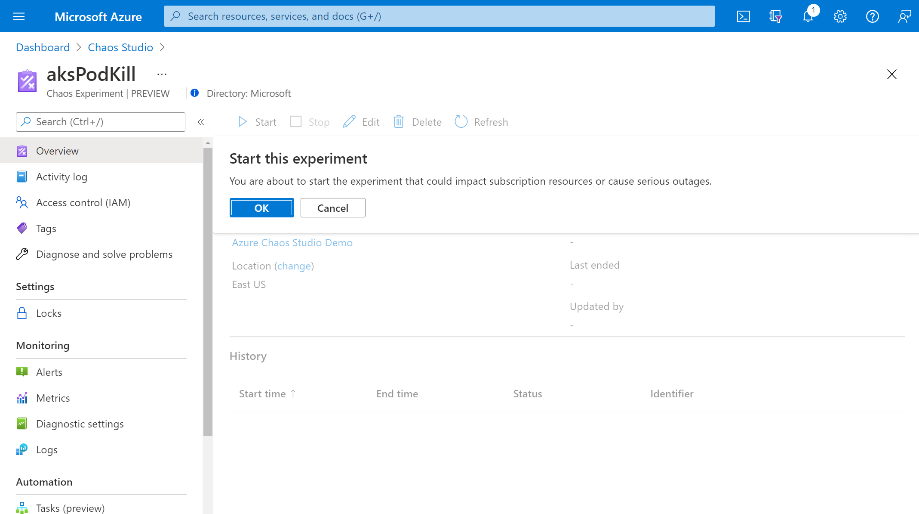Select Activity log menu item
The image size is (919, 514).
click(61, 176)
